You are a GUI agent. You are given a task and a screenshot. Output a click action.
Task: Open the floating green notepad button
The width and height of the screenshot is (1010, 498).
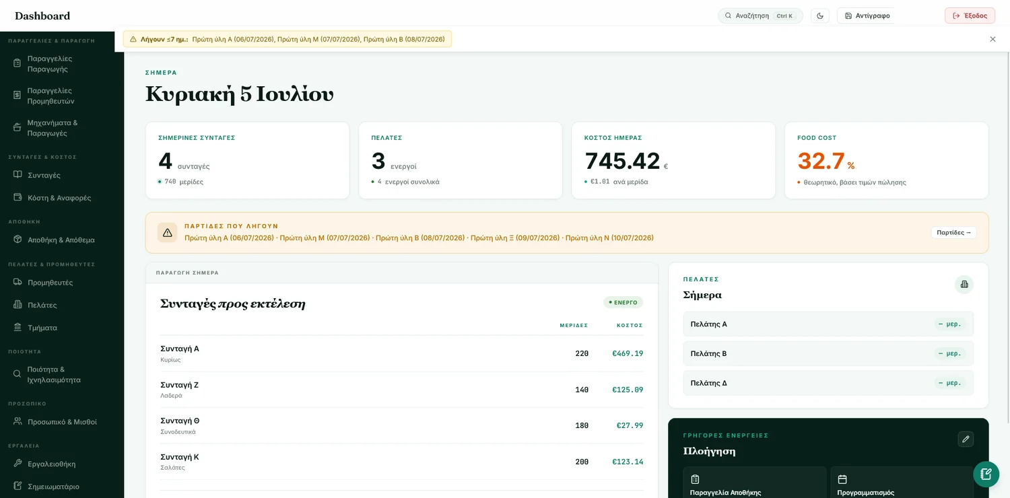pyautogui.click(x=986, y=474)
